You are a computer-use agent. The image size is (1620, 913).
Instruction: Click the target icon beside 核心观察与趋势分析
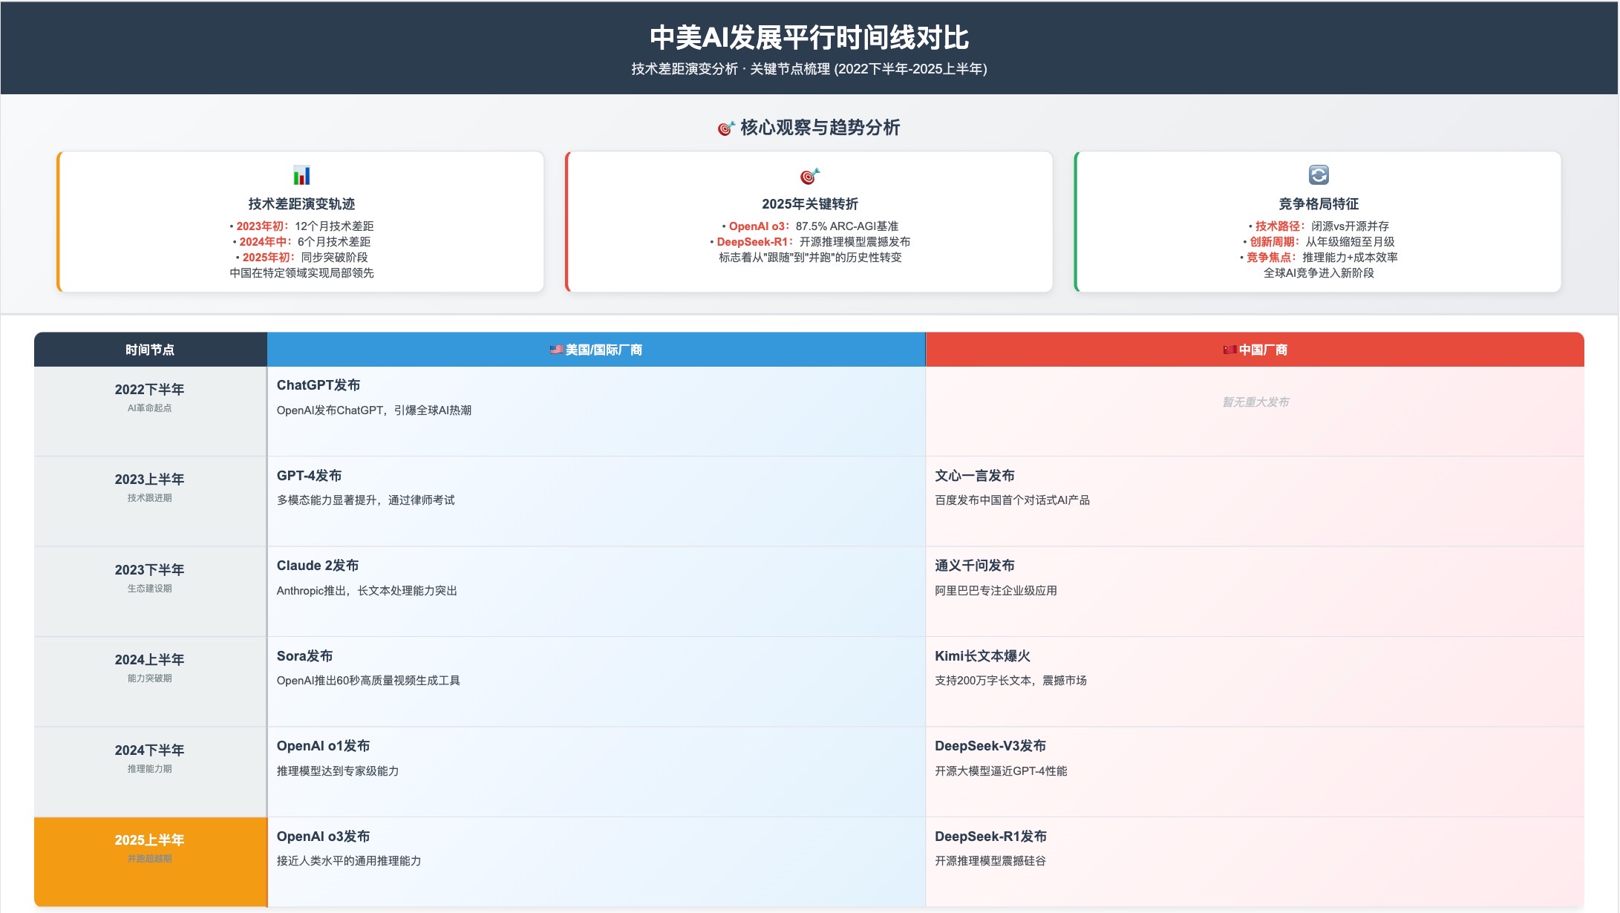(726, 128)
